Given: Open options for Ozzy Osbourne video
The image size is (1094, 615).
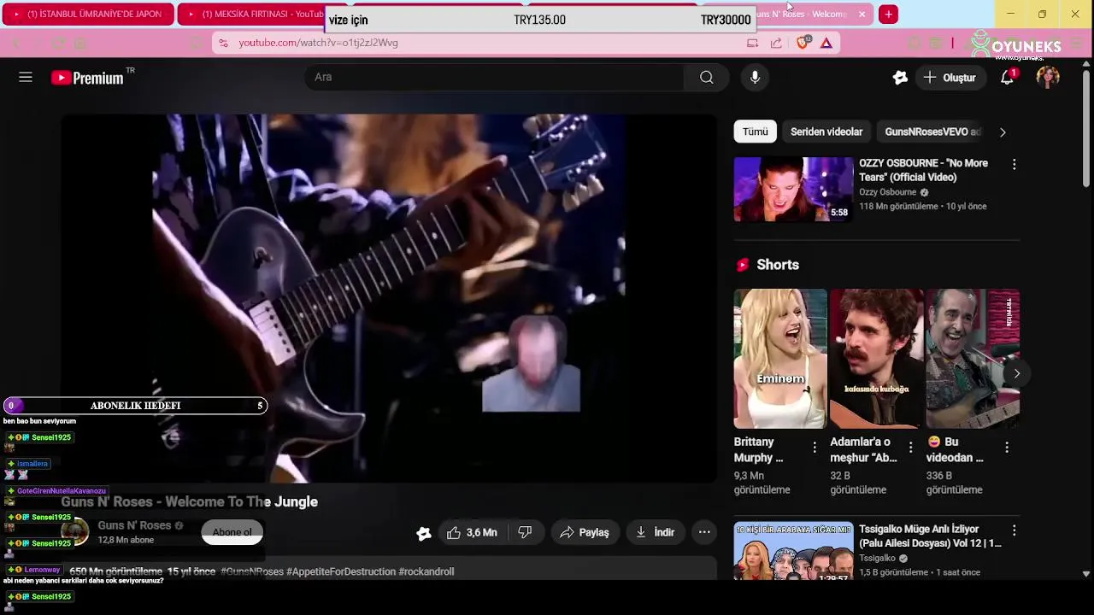Looking at the screenshot, I should tap(1015, 164).
